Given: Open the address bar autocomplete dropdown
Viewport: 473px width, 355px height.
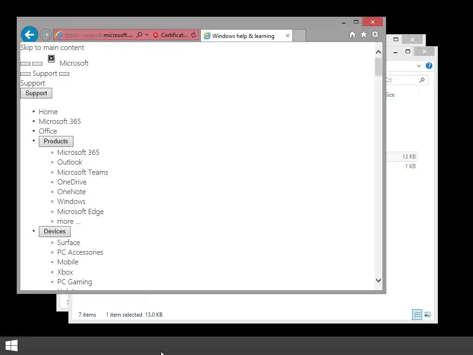Looking at the screenshot, I should click(146, 35).
